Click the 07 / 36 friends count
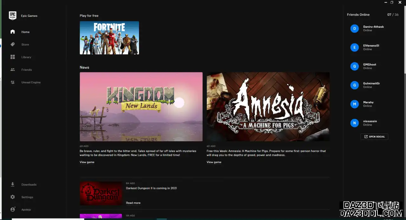 pyautogui.click(x=393, y=15)
